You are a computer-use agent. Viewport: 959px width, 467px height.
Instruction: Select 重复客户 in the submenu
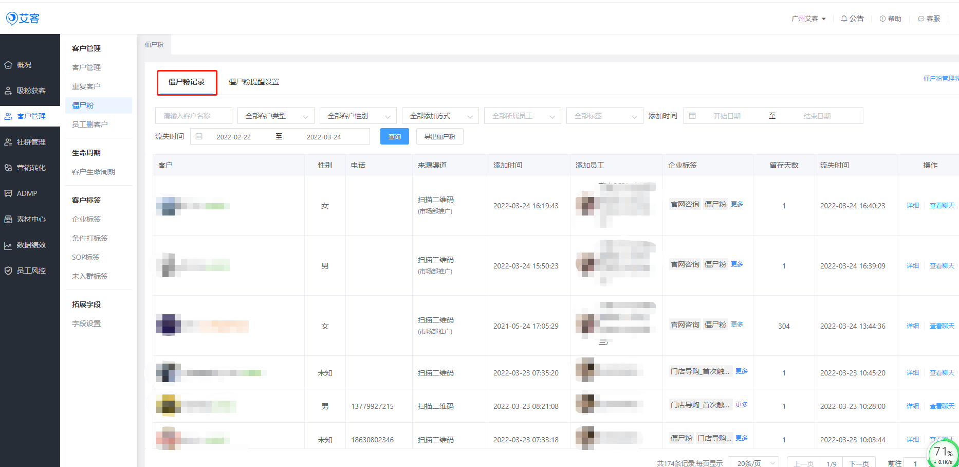[x=86, y=86]
